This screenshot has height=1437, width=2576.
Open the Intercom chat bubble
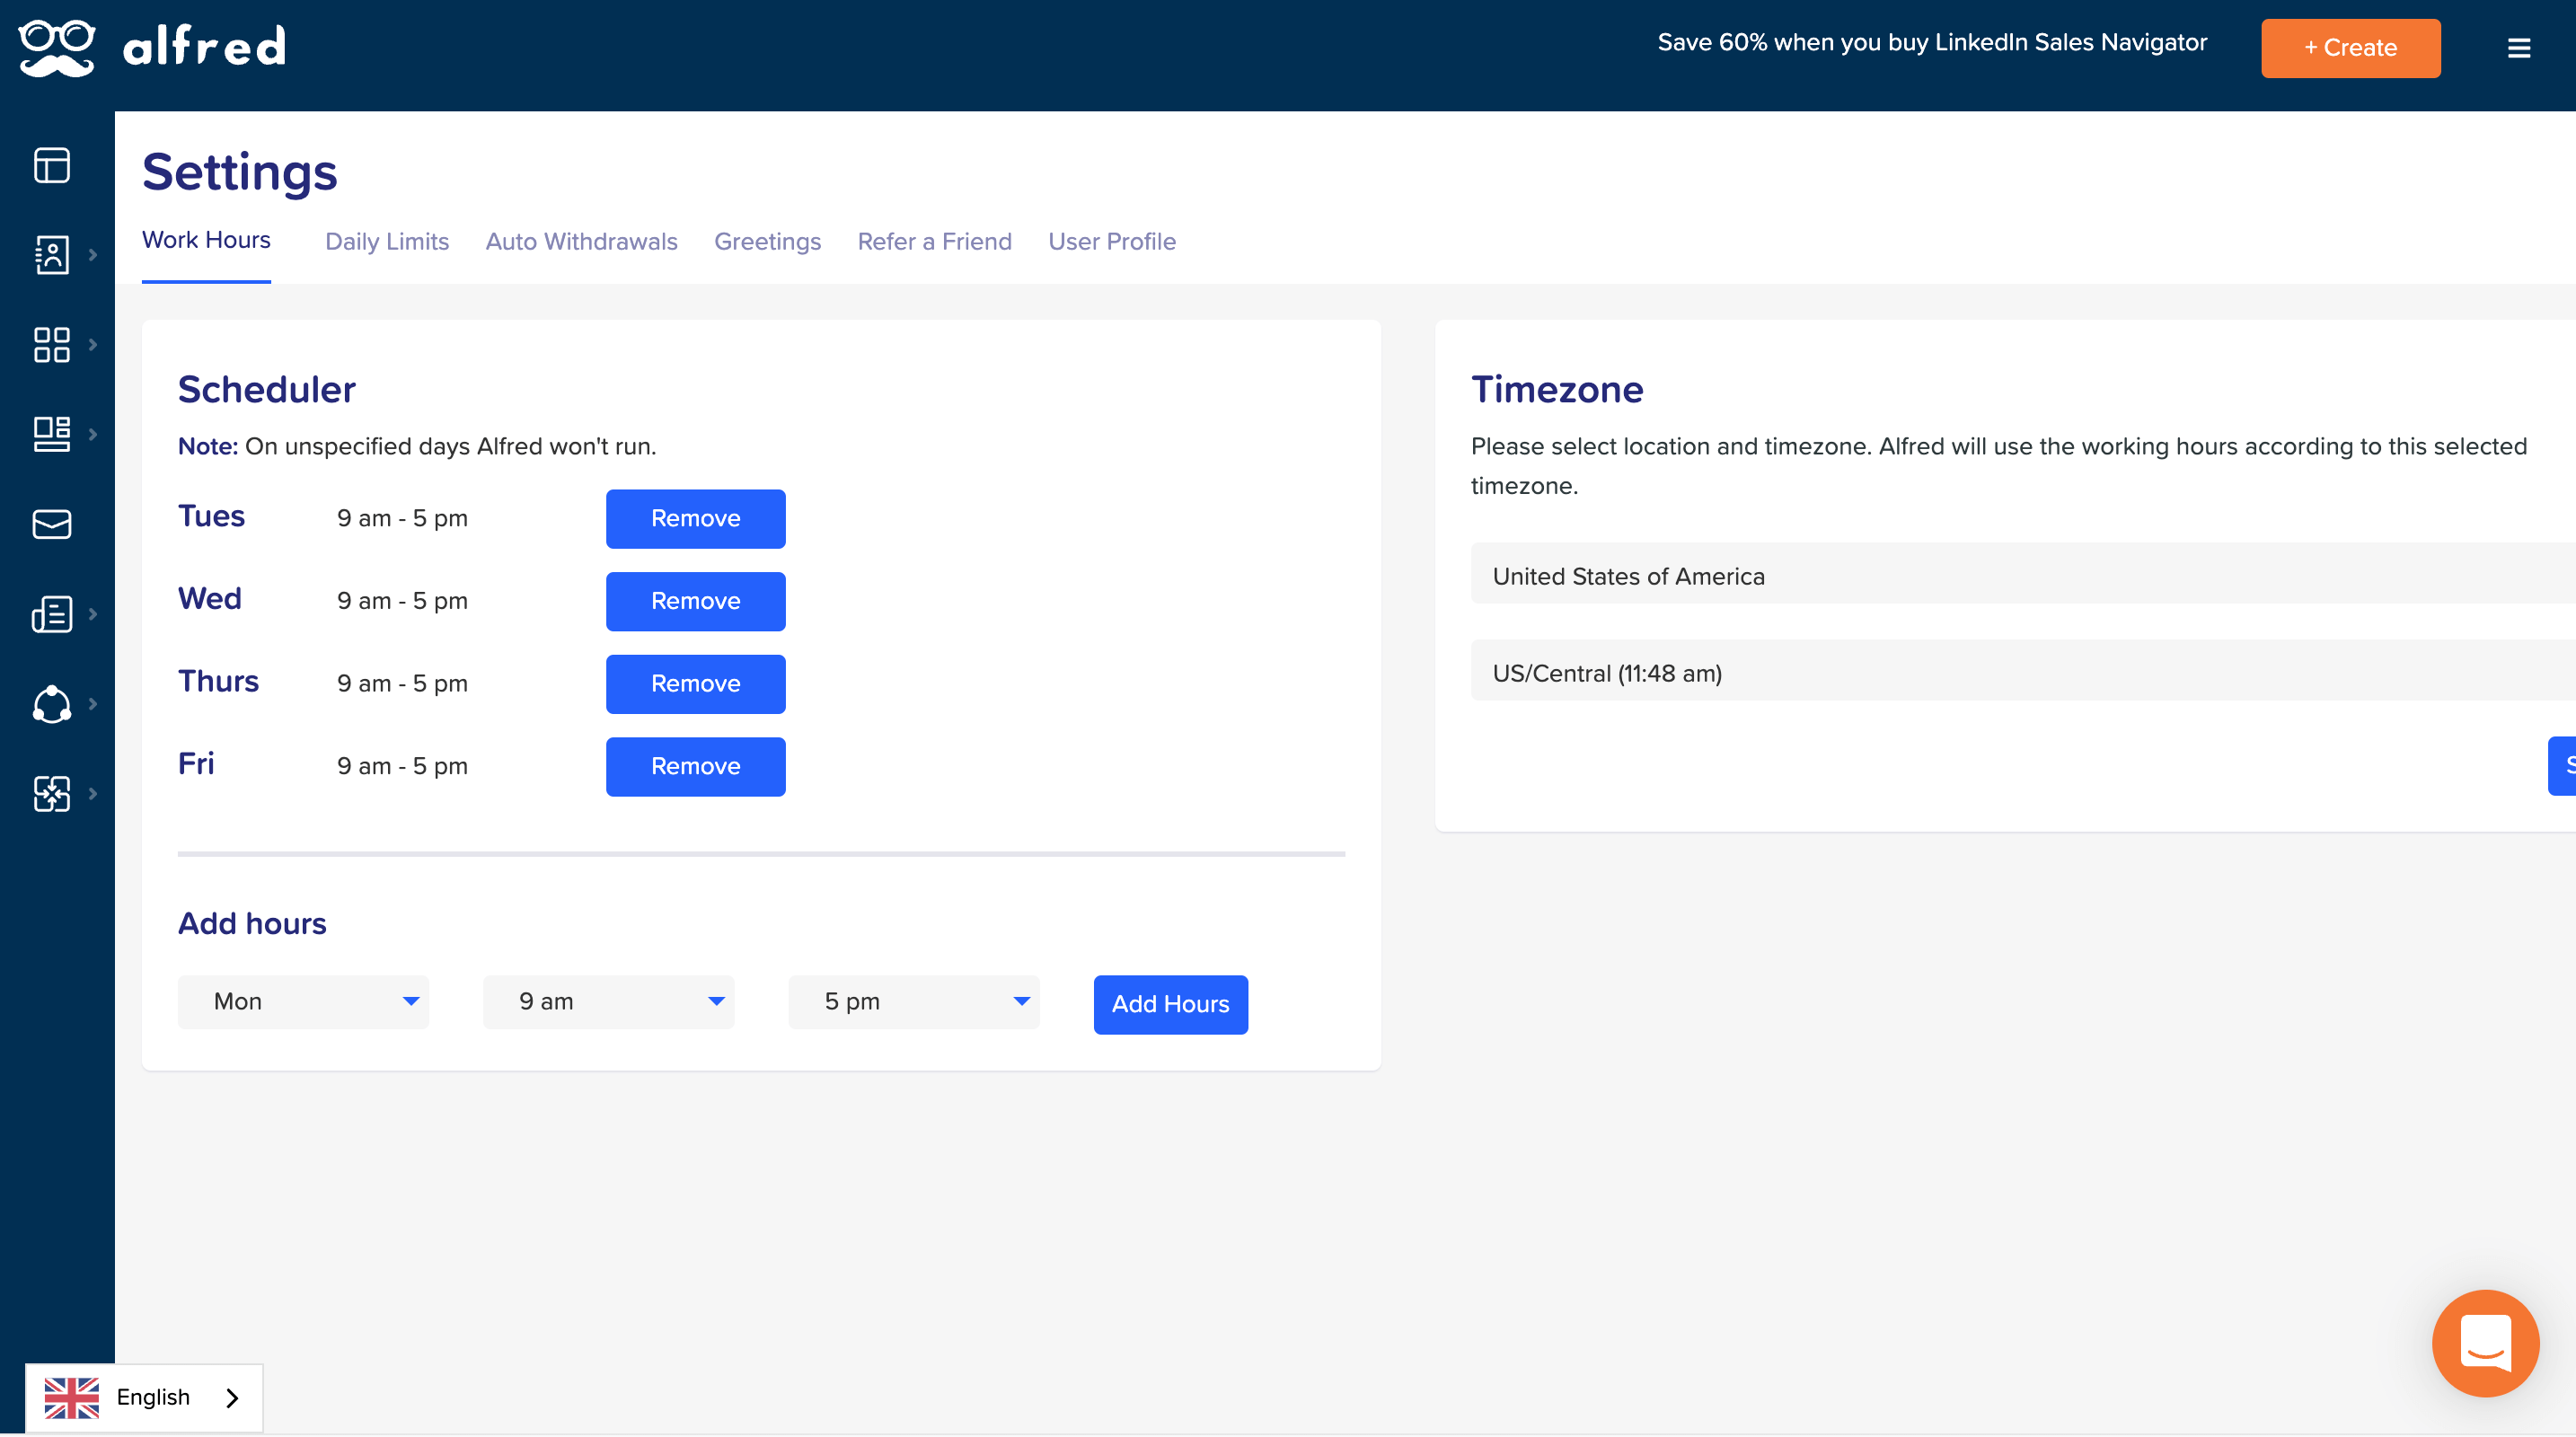click(x=2485, y=1343)
